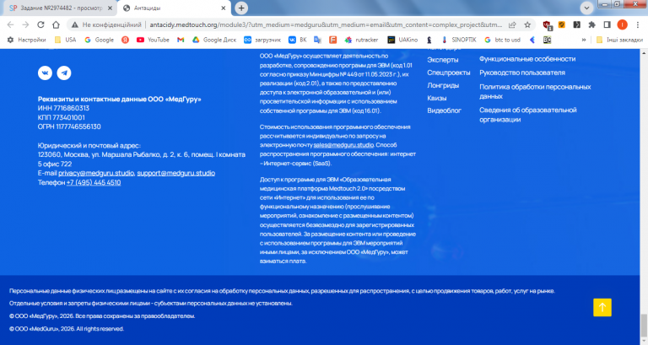Viewport: 648px width, 345px height.
Task: Open the Эксперты footer link
Action: 443,60
